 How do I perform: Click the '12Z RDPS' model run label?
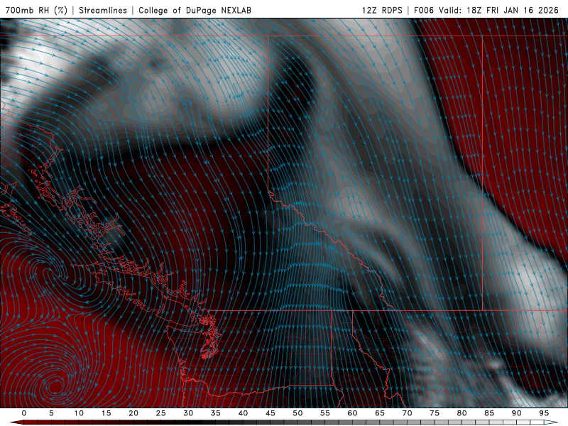click(382, 10)
